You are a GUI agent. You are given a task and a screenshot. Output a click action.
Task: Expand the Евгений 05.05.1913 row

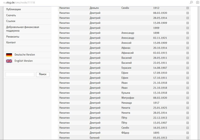pyautogui.click(x=187, y=138)
